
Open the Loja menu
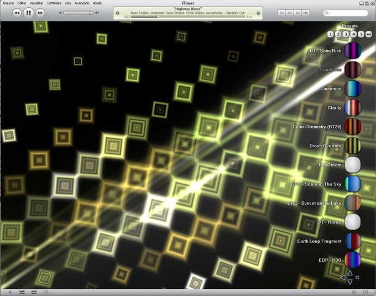tap(67, 3)
